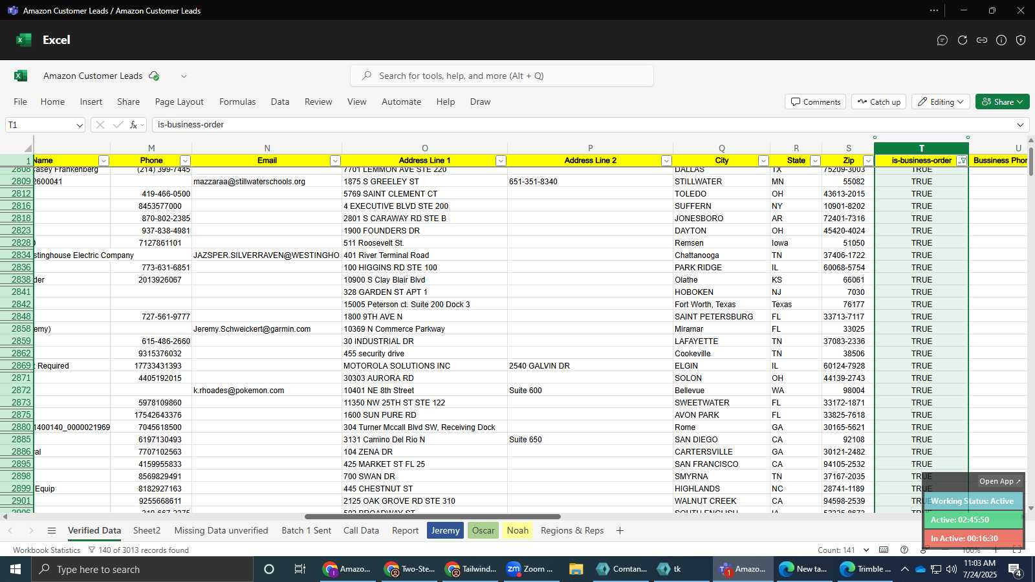Open the chat icon in Teams header
The height and width of the screenshot is (582, 1035).
942,40
